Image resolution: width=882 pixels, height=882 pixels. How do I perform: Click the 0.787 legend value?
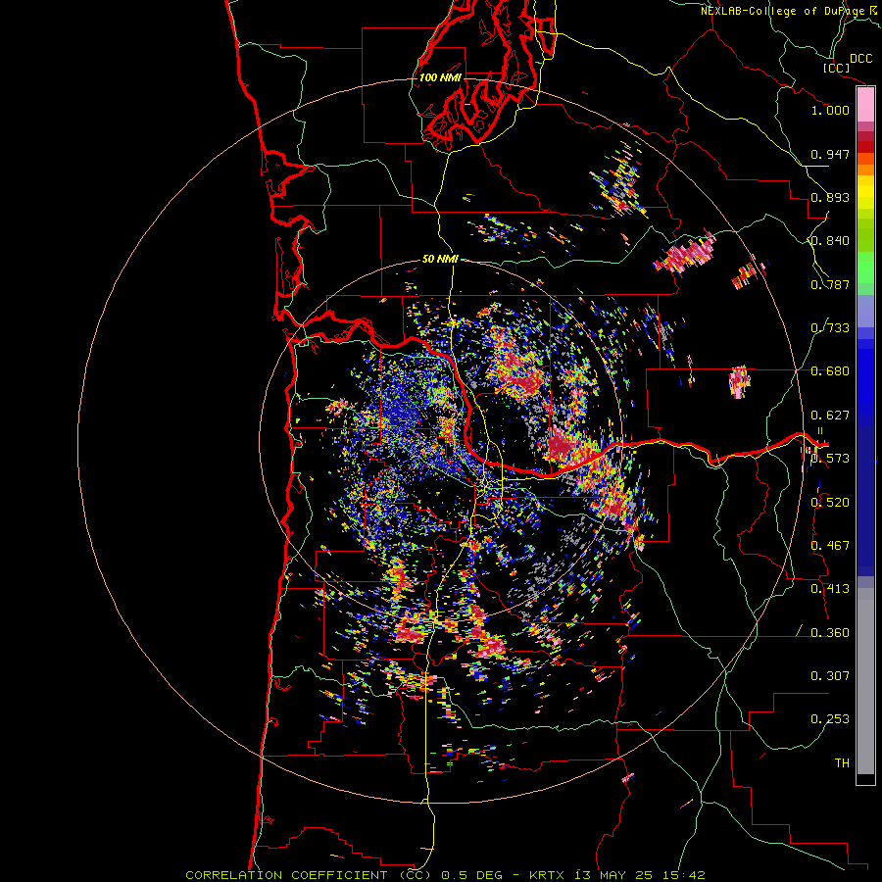(830, 284)
